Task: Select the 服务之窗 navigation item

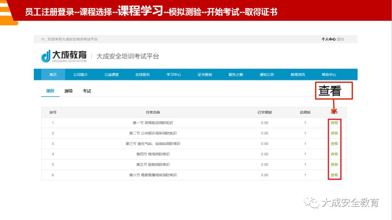Action: [x=237, y=74]
